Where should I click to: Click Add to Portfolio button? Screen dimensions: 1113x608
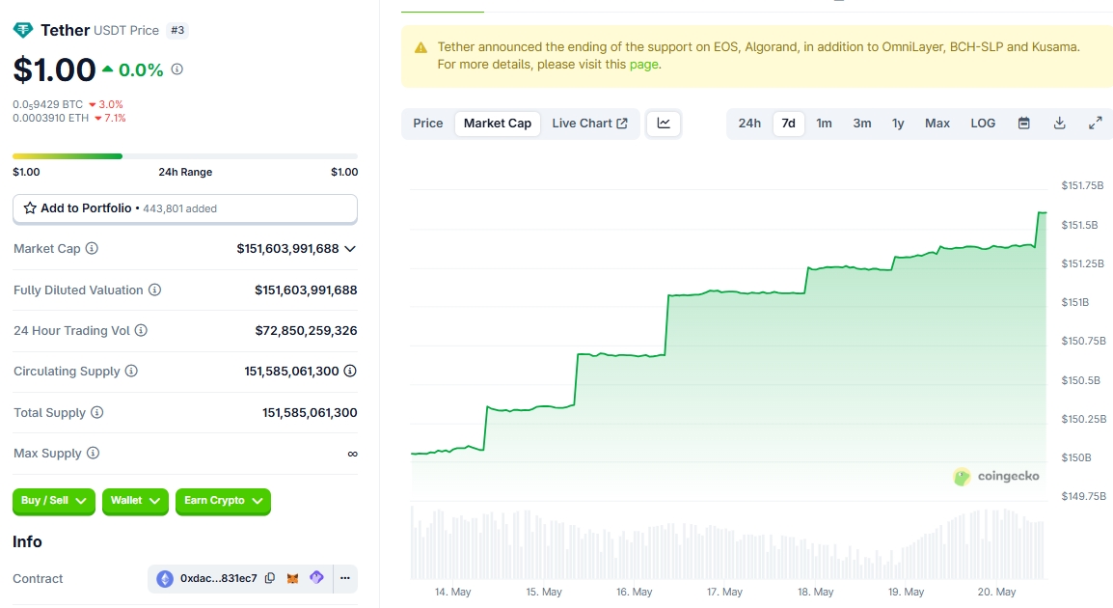pos(184,208)
